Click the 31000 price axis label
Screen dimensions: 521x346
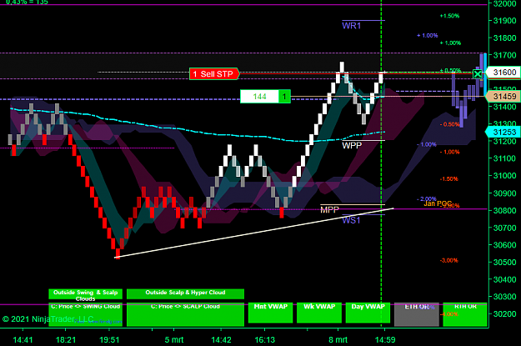(x=504, y=176)
